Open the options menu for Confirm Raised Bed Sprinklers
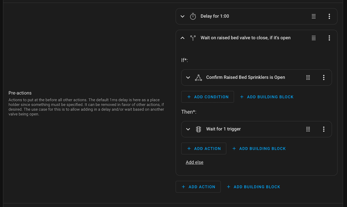This screenshot has height=207, width=347. (x=323, y=78)
